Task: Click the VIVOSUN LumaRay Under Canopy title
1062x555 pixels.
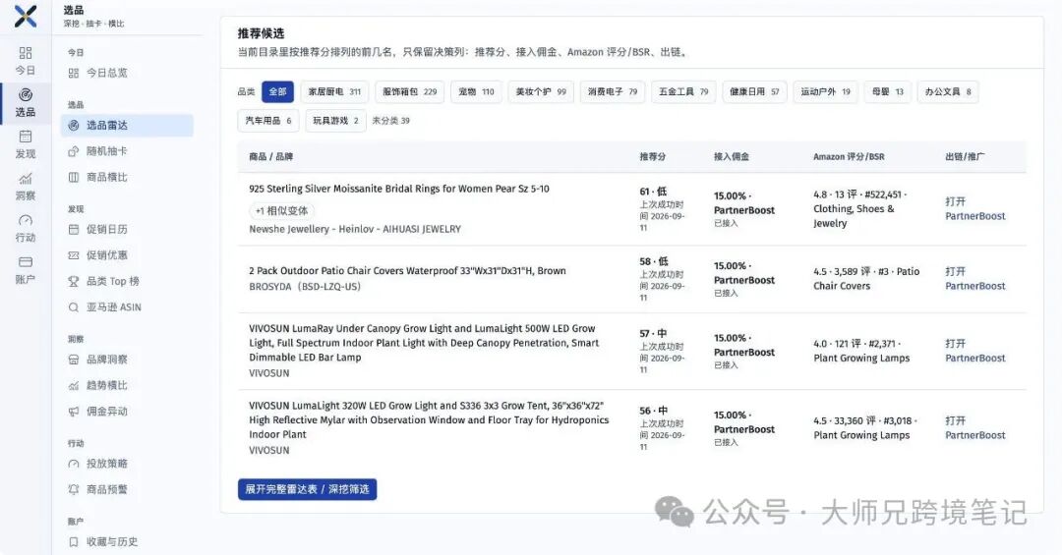Action: (x=424, y=343)
